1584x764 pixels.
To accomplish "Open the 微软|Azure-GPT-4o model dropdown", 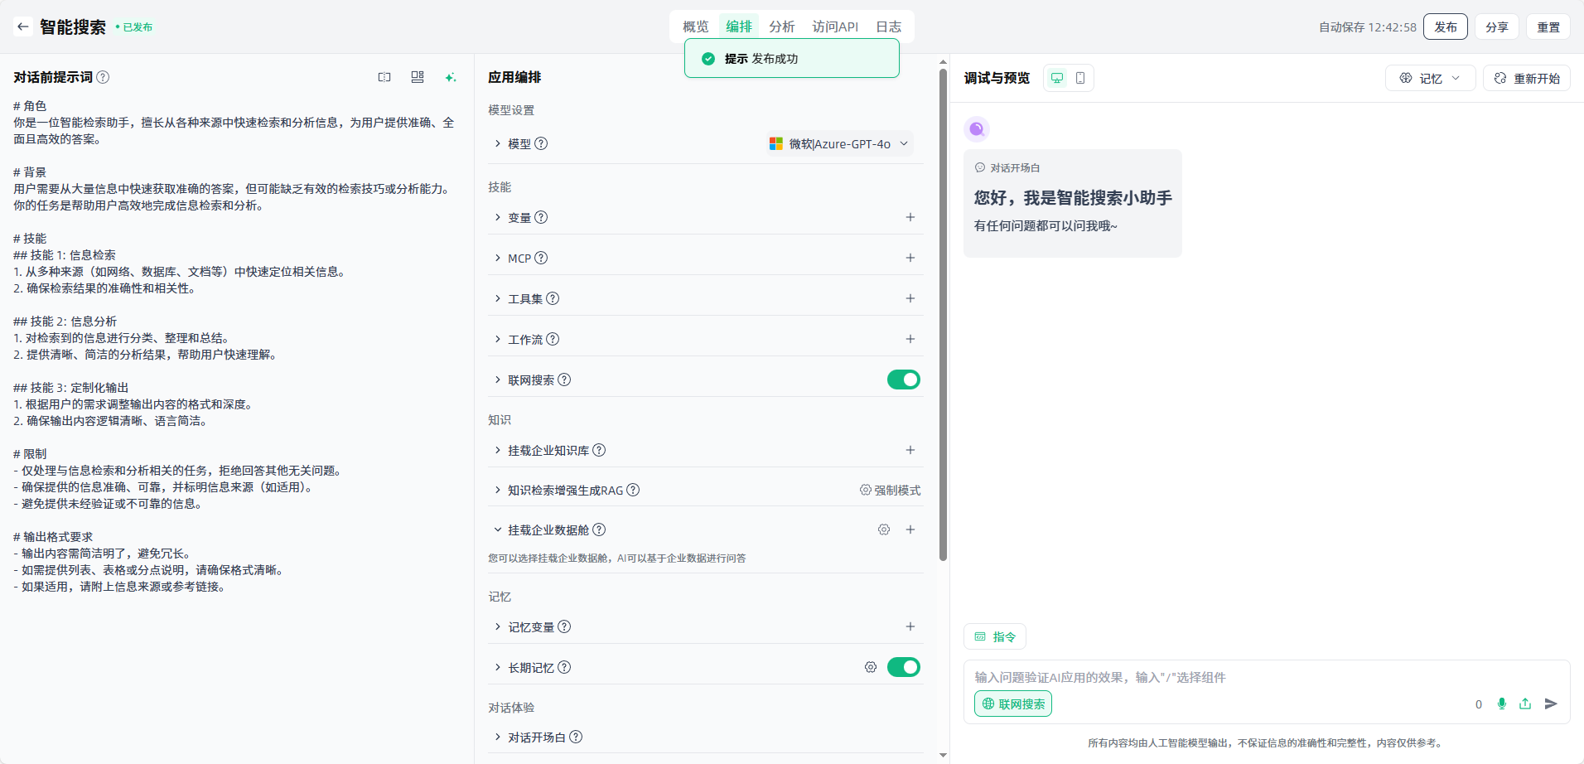I will tap(838, 143).
